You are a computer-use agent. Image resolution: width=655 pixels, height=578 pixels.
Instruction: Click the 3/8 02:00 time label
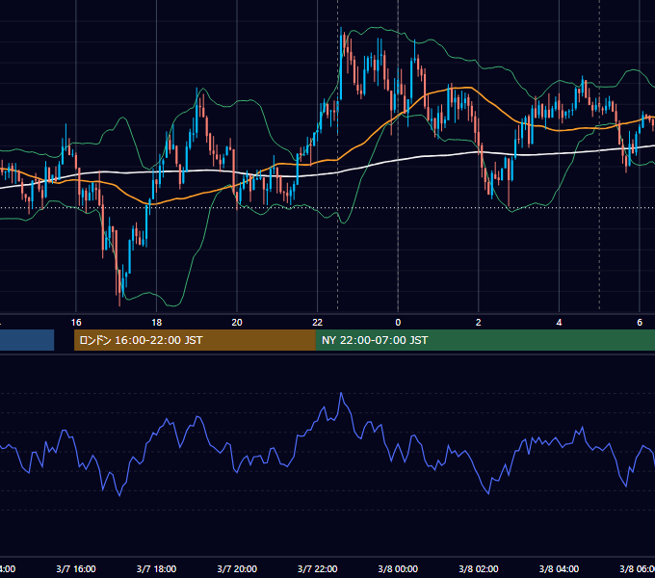click(x=479, y=568)
